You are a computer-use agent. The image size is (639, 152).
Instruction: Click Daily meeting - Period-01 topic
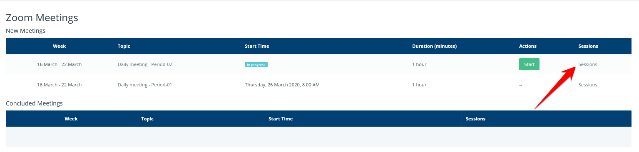(x=145, y=85)
